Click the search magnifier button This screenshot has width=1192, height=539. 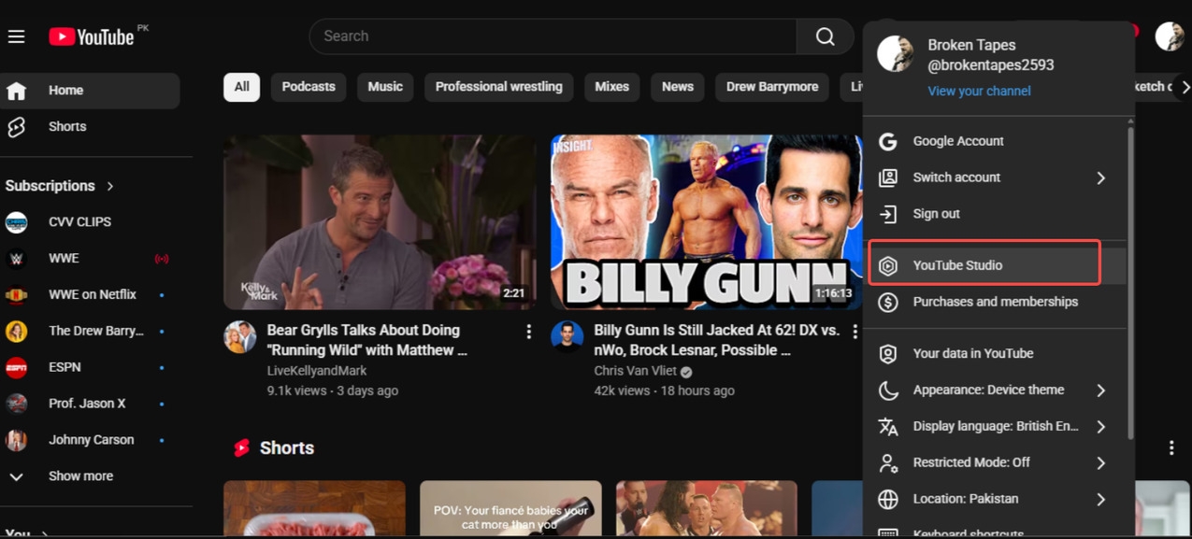[825, 36]
